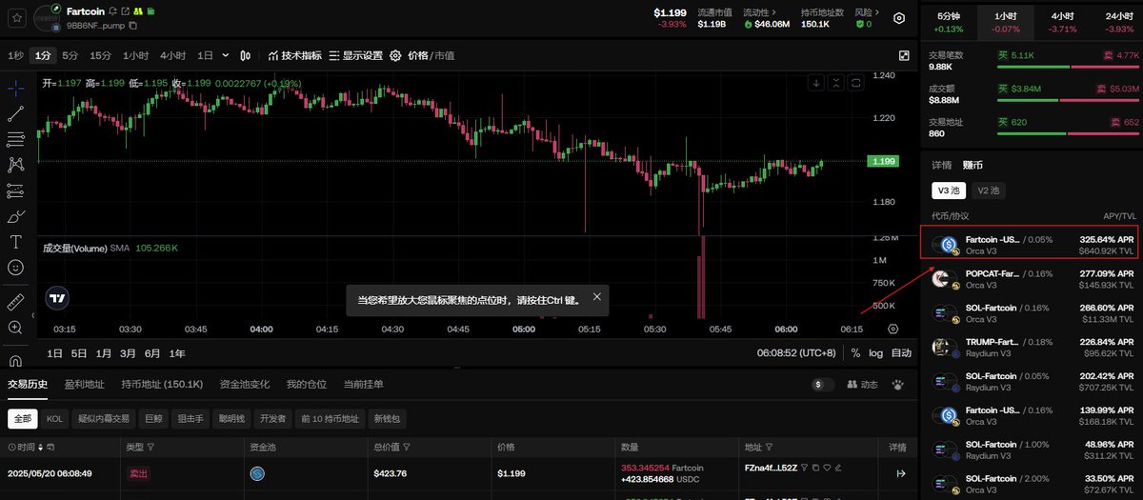Toggle the dollar currency switch

823,385
